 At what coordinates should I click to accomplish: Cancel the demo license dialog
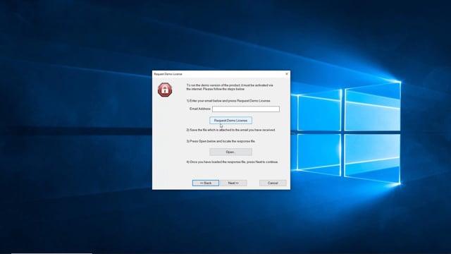tap(273, 183)
